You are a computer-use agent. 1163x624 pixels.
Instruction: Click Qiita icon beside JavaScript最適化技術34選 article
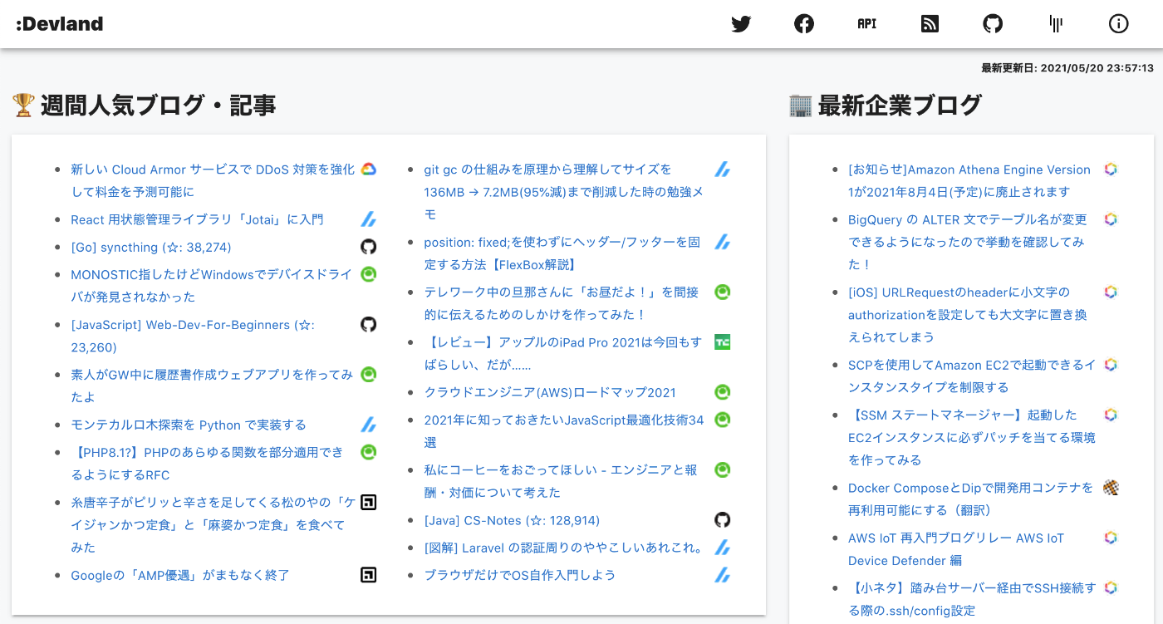pos(723,420)
